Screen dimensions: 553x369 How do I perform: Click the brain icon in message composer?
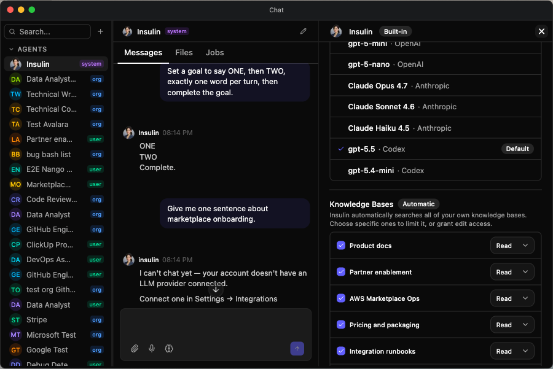169,349
